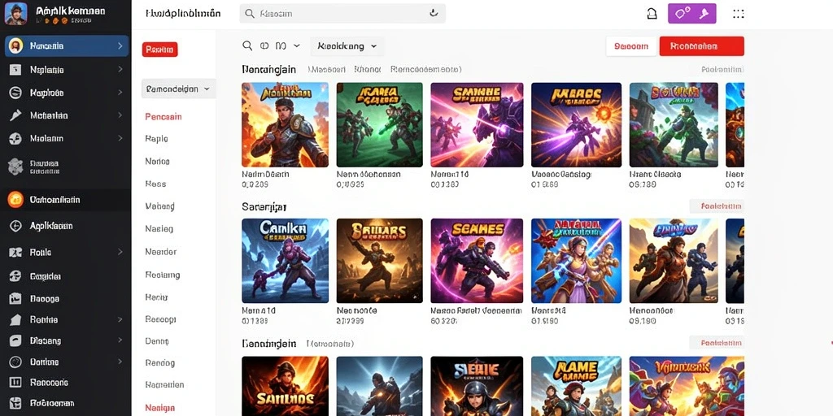
Task: Click the white Seecoarn button
Action: click(631, 46)
